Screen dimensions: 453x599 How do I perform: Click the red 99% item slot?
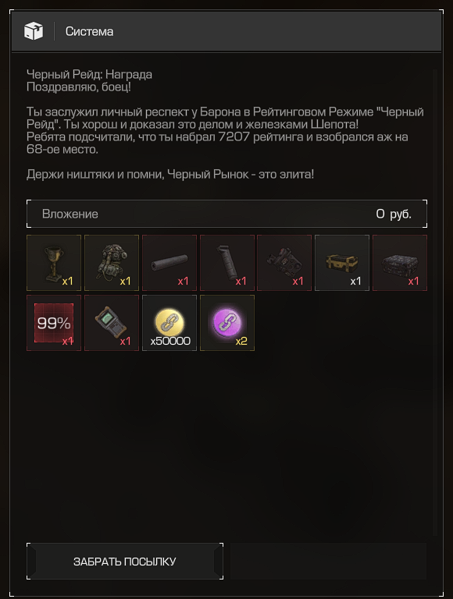54,323
